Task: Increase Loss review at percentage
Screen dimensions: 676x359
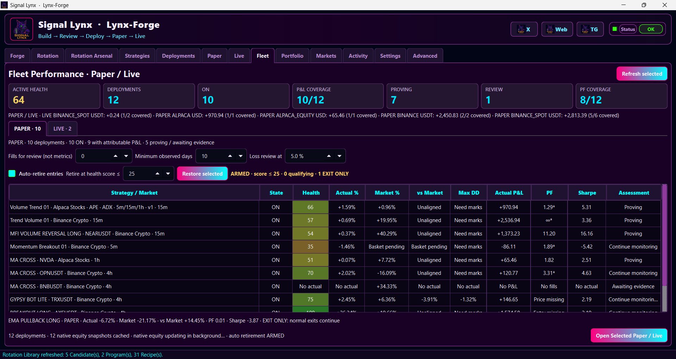Action: click(x=329, y=156)
